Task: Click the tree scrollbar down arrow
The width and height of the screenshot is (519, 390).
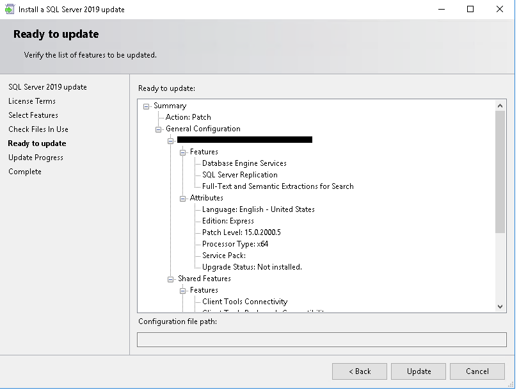Action: point(500,307)
